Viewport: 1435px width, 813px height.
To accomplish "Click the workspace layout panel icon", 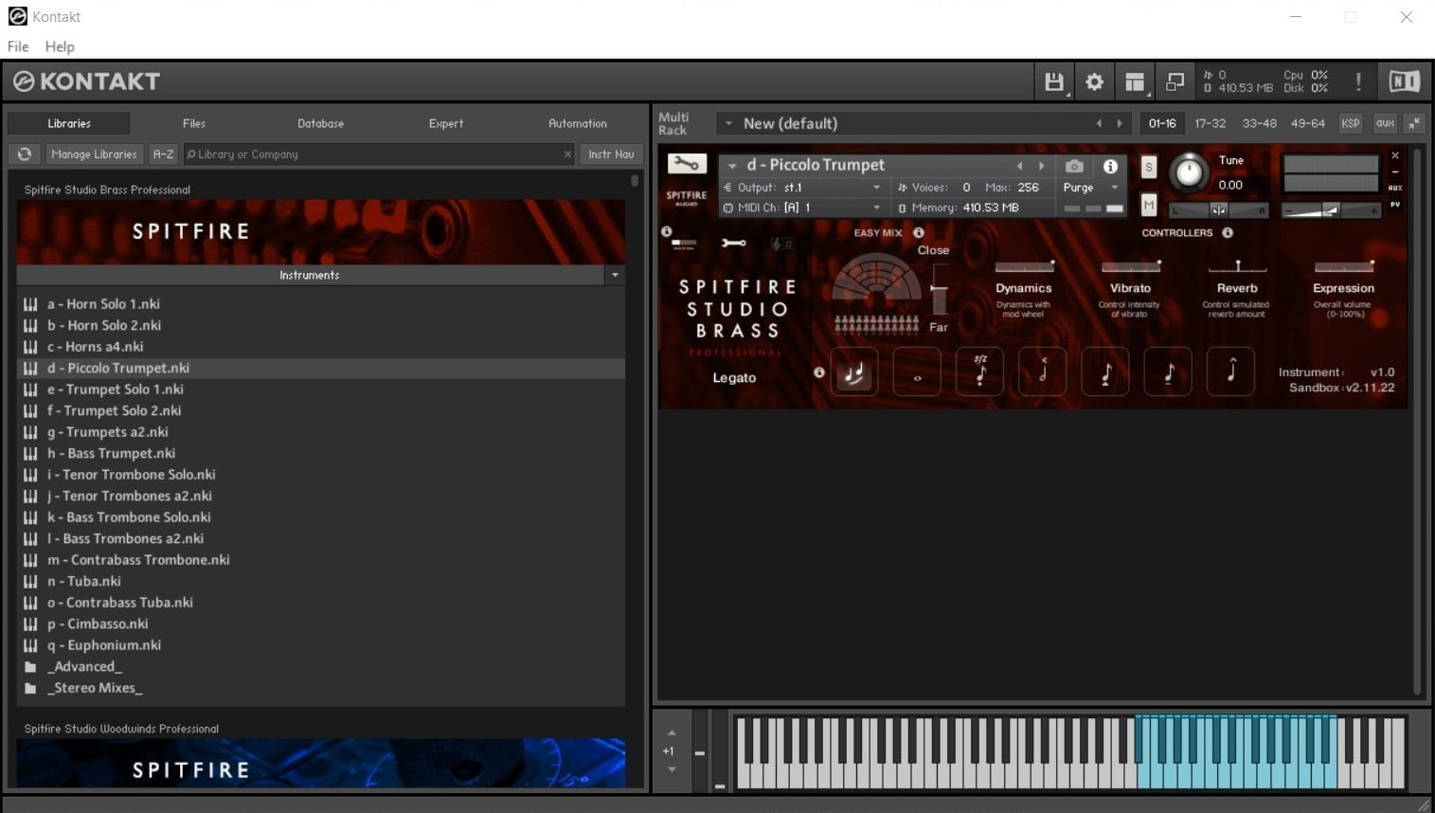I will pyautogui.click(x=1134, y=82).
